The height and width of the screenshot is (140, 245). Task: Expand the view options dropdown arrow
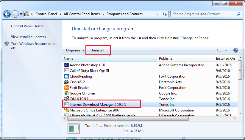(x=226, y=50)
